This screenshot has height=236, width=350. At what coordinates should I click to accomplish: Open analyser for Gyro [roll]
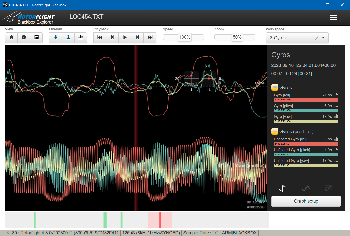click(x=336, y=95)
